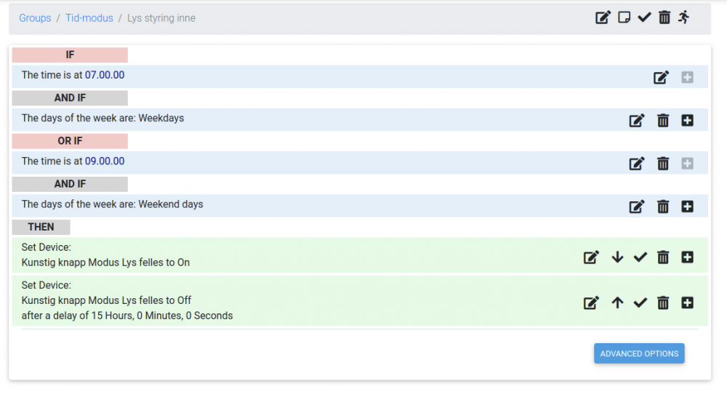The width and height of the screenshot is (727, 397).
Task: Go to Groups breadcrumb link
Action: coord(35,18)
